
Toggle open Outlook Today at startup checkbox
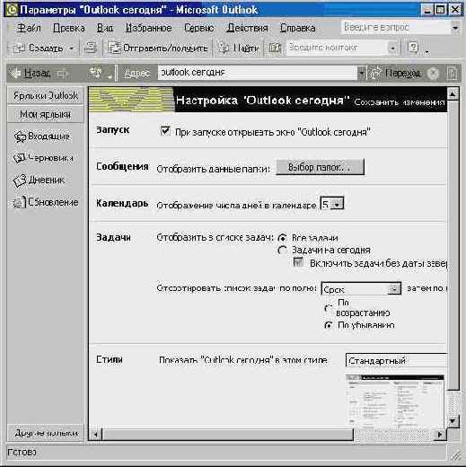pos(165,131)
